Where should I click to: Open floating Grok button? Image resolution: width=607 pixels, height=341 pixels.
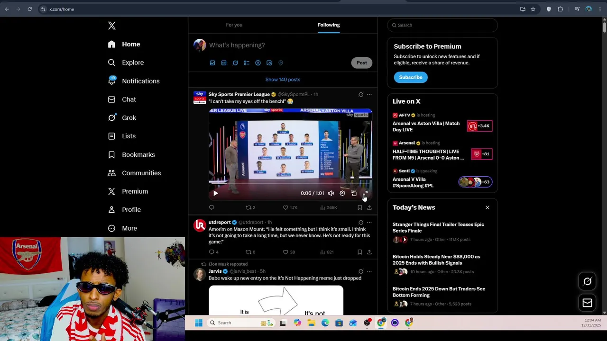point(587,282)
